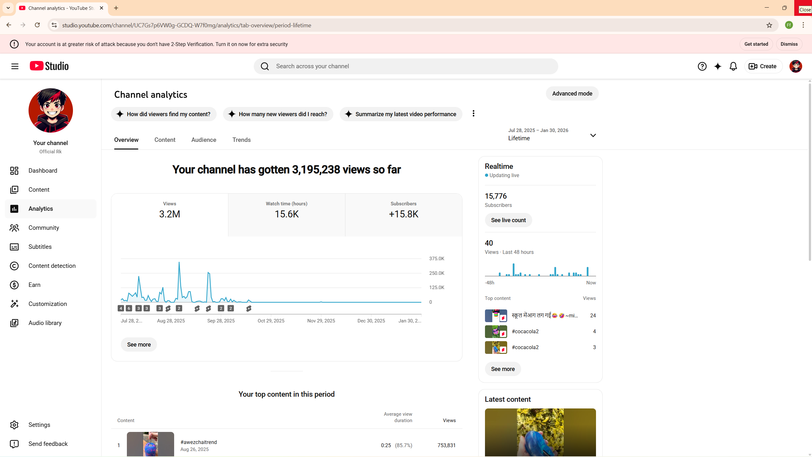Viewport: 812px width, 457px height.
Task: Click the Help question mark icon
Action: pos(702,66)
